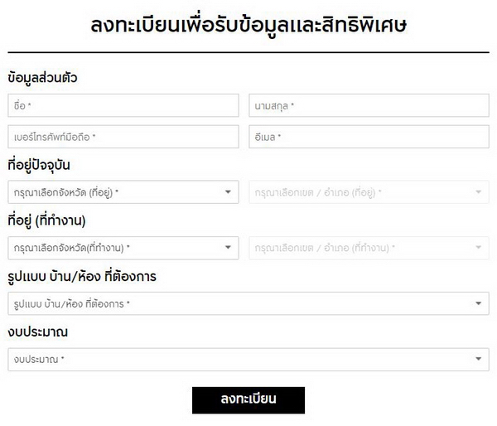Click the arrow icon on current-address district selector
497x426 pixels.
(x=478, y=192)
